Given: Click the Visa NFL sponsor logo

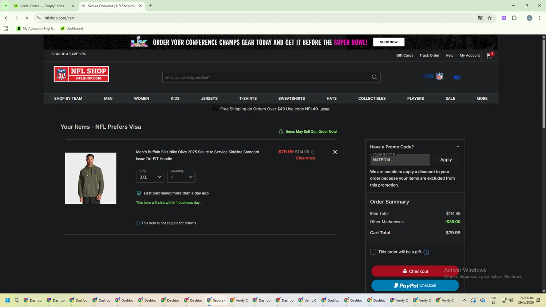Looking at the screenshot, I should point(432,76).
